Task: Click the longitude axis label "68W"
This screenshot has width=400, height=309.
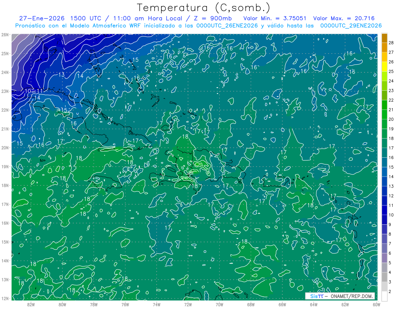Action: coord(251,304)
